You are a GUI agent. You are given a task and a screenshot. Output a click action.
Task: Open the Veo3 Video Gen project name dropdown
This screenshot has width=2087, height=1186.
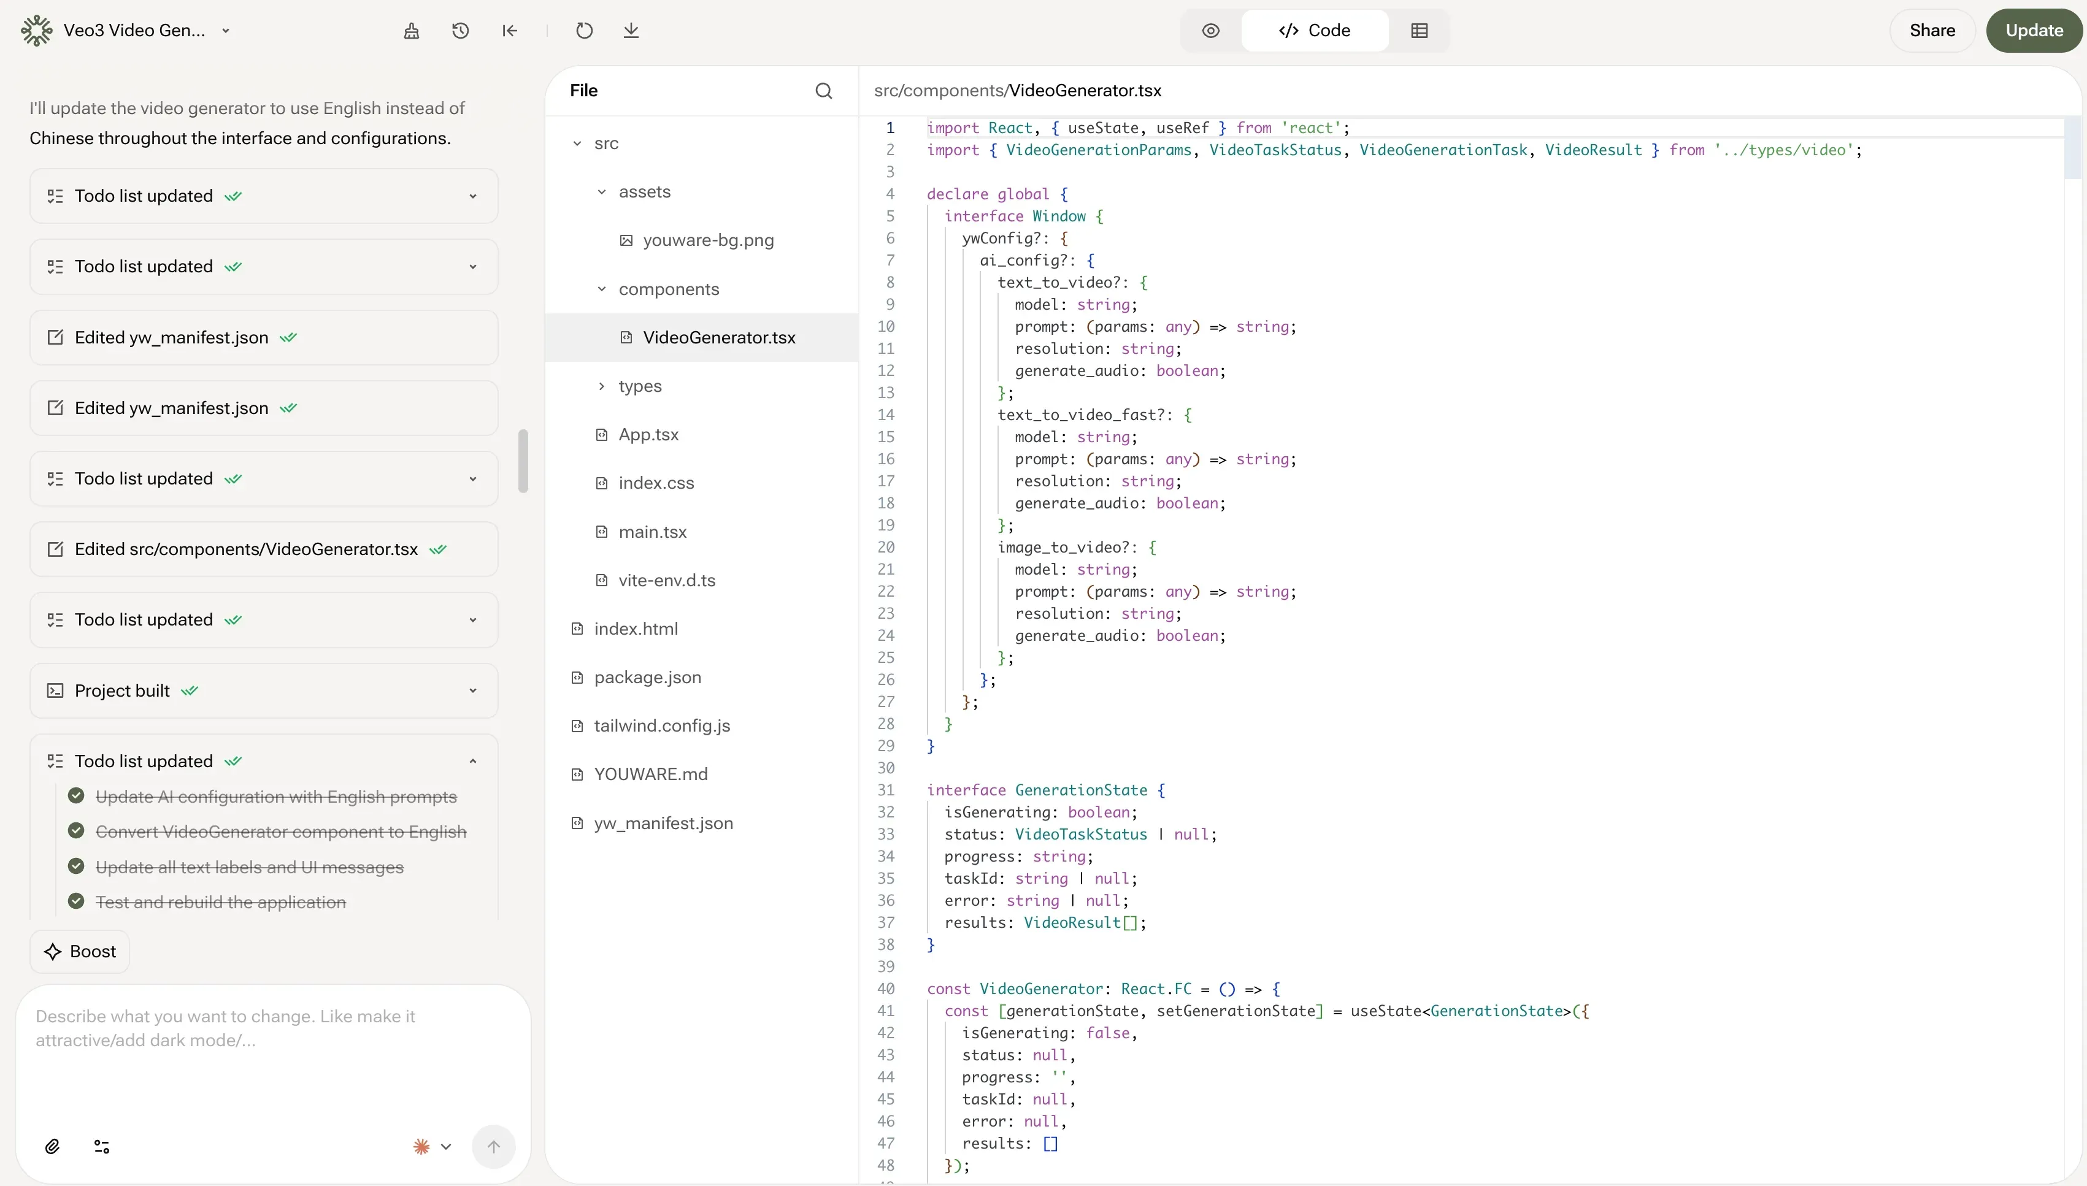(226, 30)
